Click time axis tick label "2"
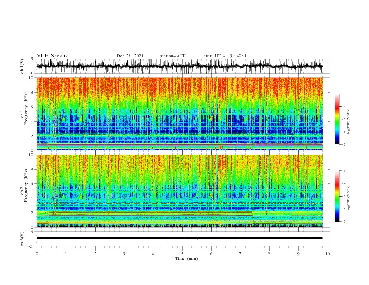Image resolution: width=369 pixels, height=285 pixels. (95, 254)
